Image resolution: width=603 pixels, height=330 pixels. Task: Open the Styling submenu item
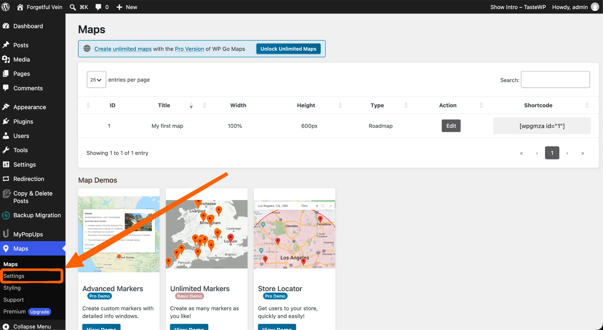click(x=12, y=288)
